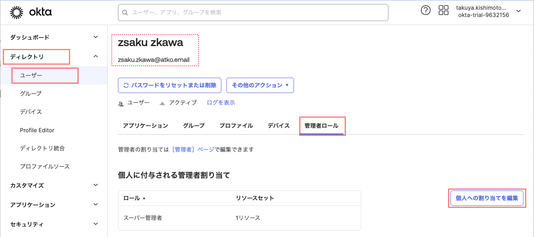
Task: Select ユーザー in the sidebar
Action: pos(31,75)
